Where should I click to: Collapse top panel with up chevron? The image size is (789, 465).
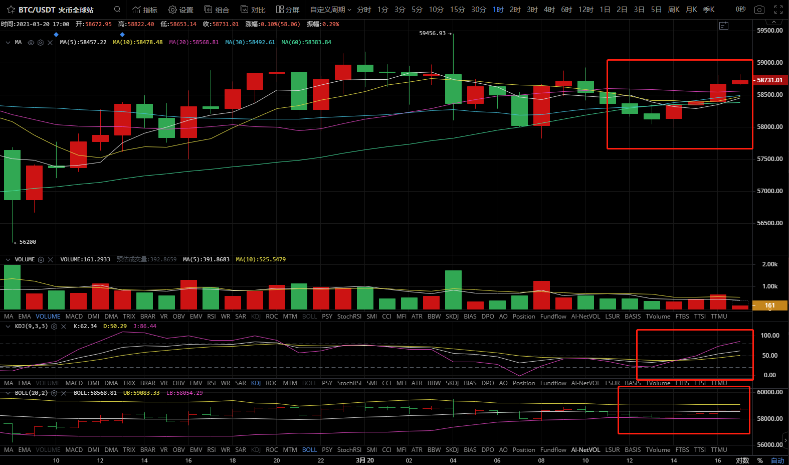[x=774, y=22]
